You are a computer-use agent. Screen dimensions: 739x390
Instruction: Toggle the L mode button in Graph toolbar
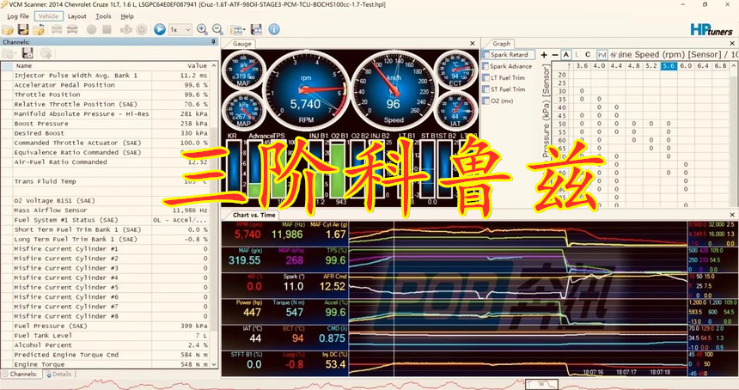577,55
